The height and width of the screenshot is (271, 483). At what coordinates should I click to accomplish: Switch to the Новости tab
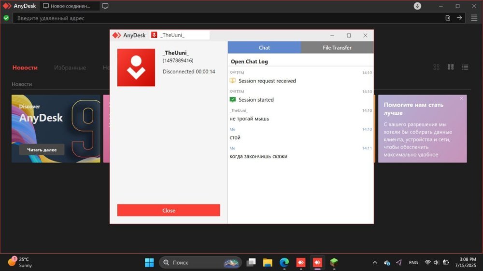(x=25, y=68)
